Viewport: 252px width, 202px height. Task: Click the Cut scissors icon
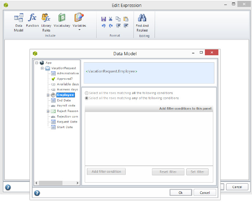coord(111,19)
